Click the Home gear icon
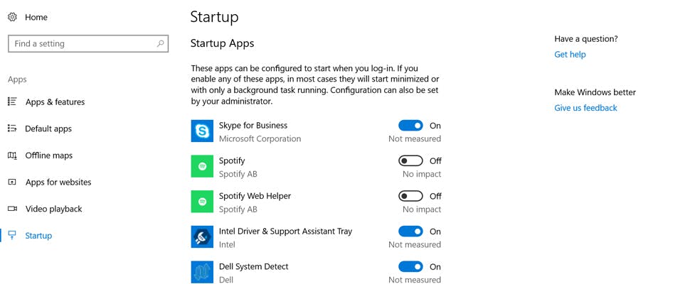This screenshot has width=690, height=284. 12,17
